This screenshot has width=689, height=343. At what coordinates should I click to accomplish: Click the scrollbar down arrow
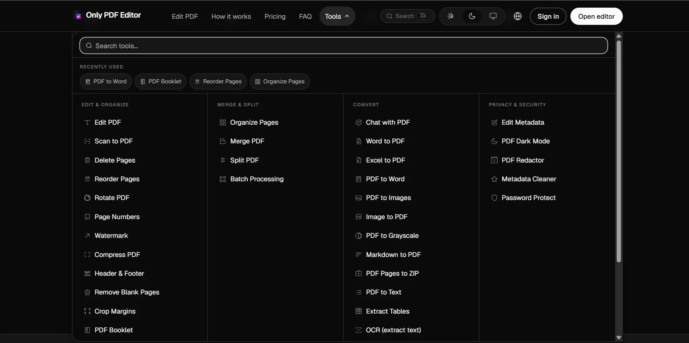click(619, 338)
